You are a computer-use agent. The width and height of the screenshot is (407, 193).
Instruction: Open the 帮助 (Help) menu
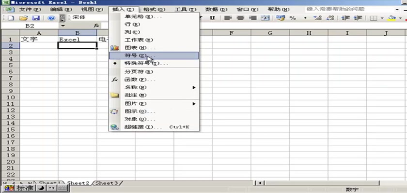pyautogui.click(x=279, y=10)
